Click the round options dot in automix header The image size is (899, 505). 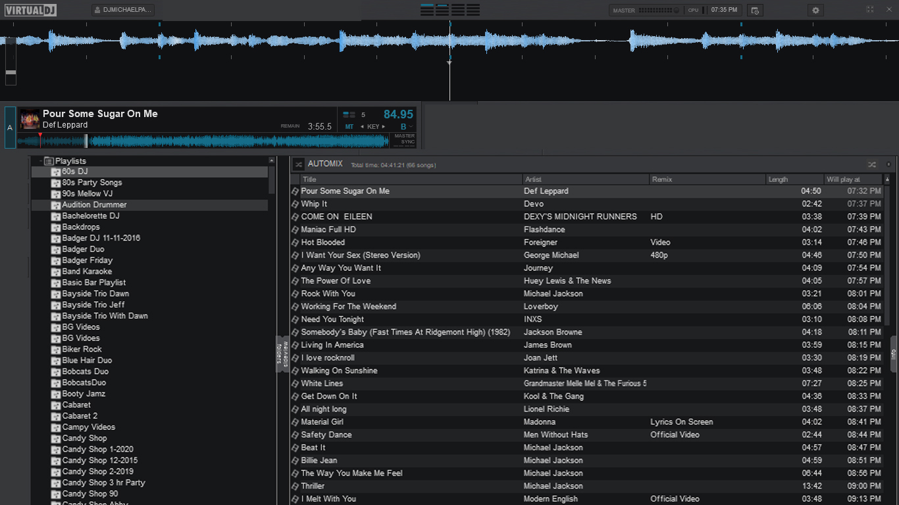tap(888, 164)
